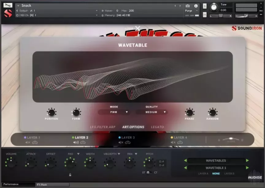Screen dimensions: 265x188
Task: Open the instrument info via the i icon
Action: (x=196, y=5)
